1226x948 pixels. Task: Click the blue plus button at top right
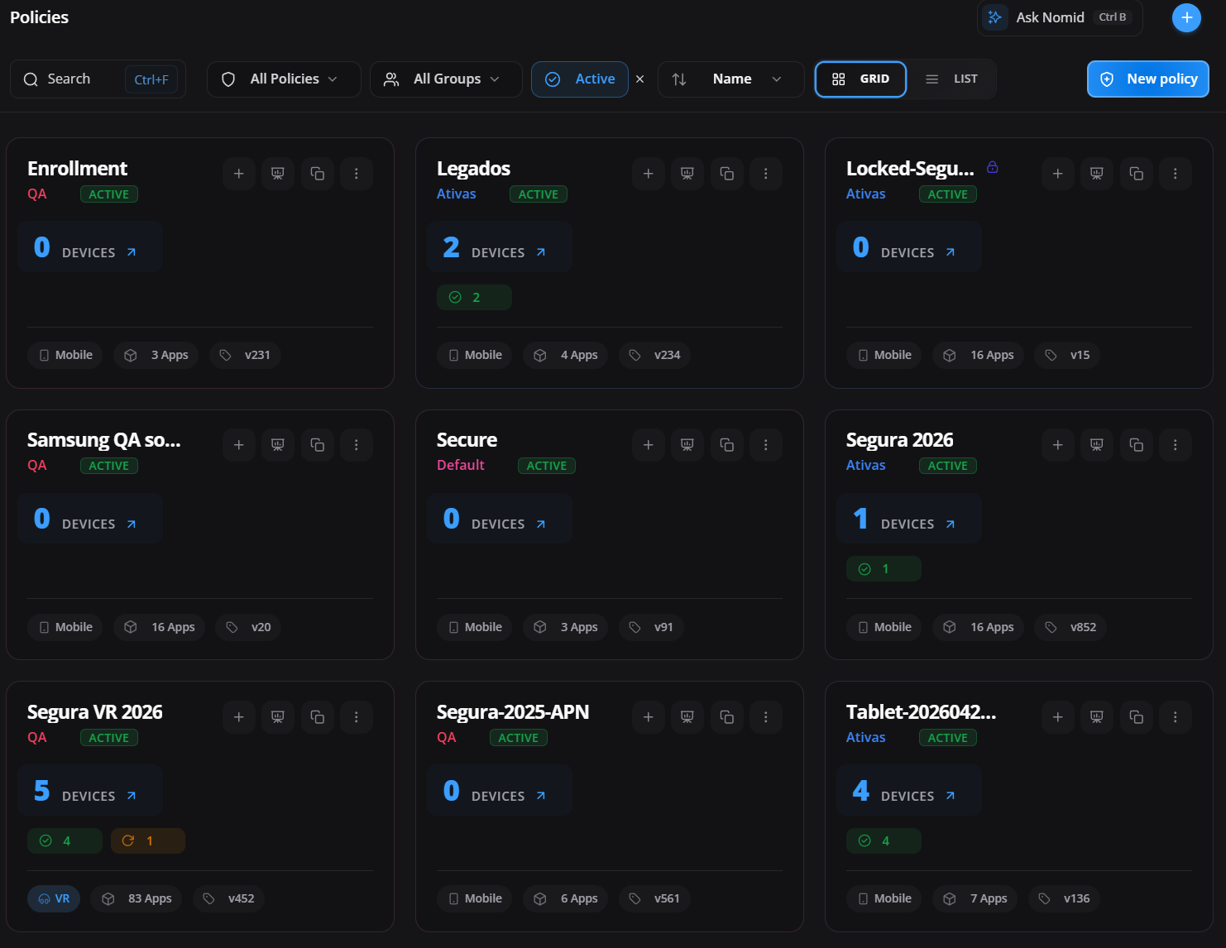pyautogui.click(x=1186, y=17)
